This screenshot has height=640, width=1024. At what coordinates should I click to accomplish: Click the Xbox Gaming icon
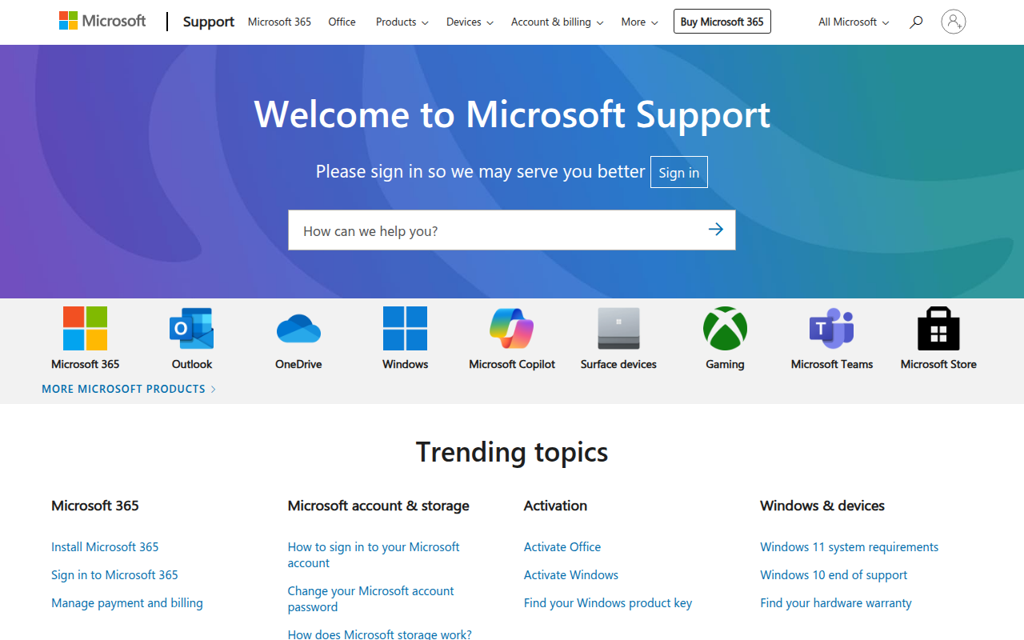click(725, 329)
